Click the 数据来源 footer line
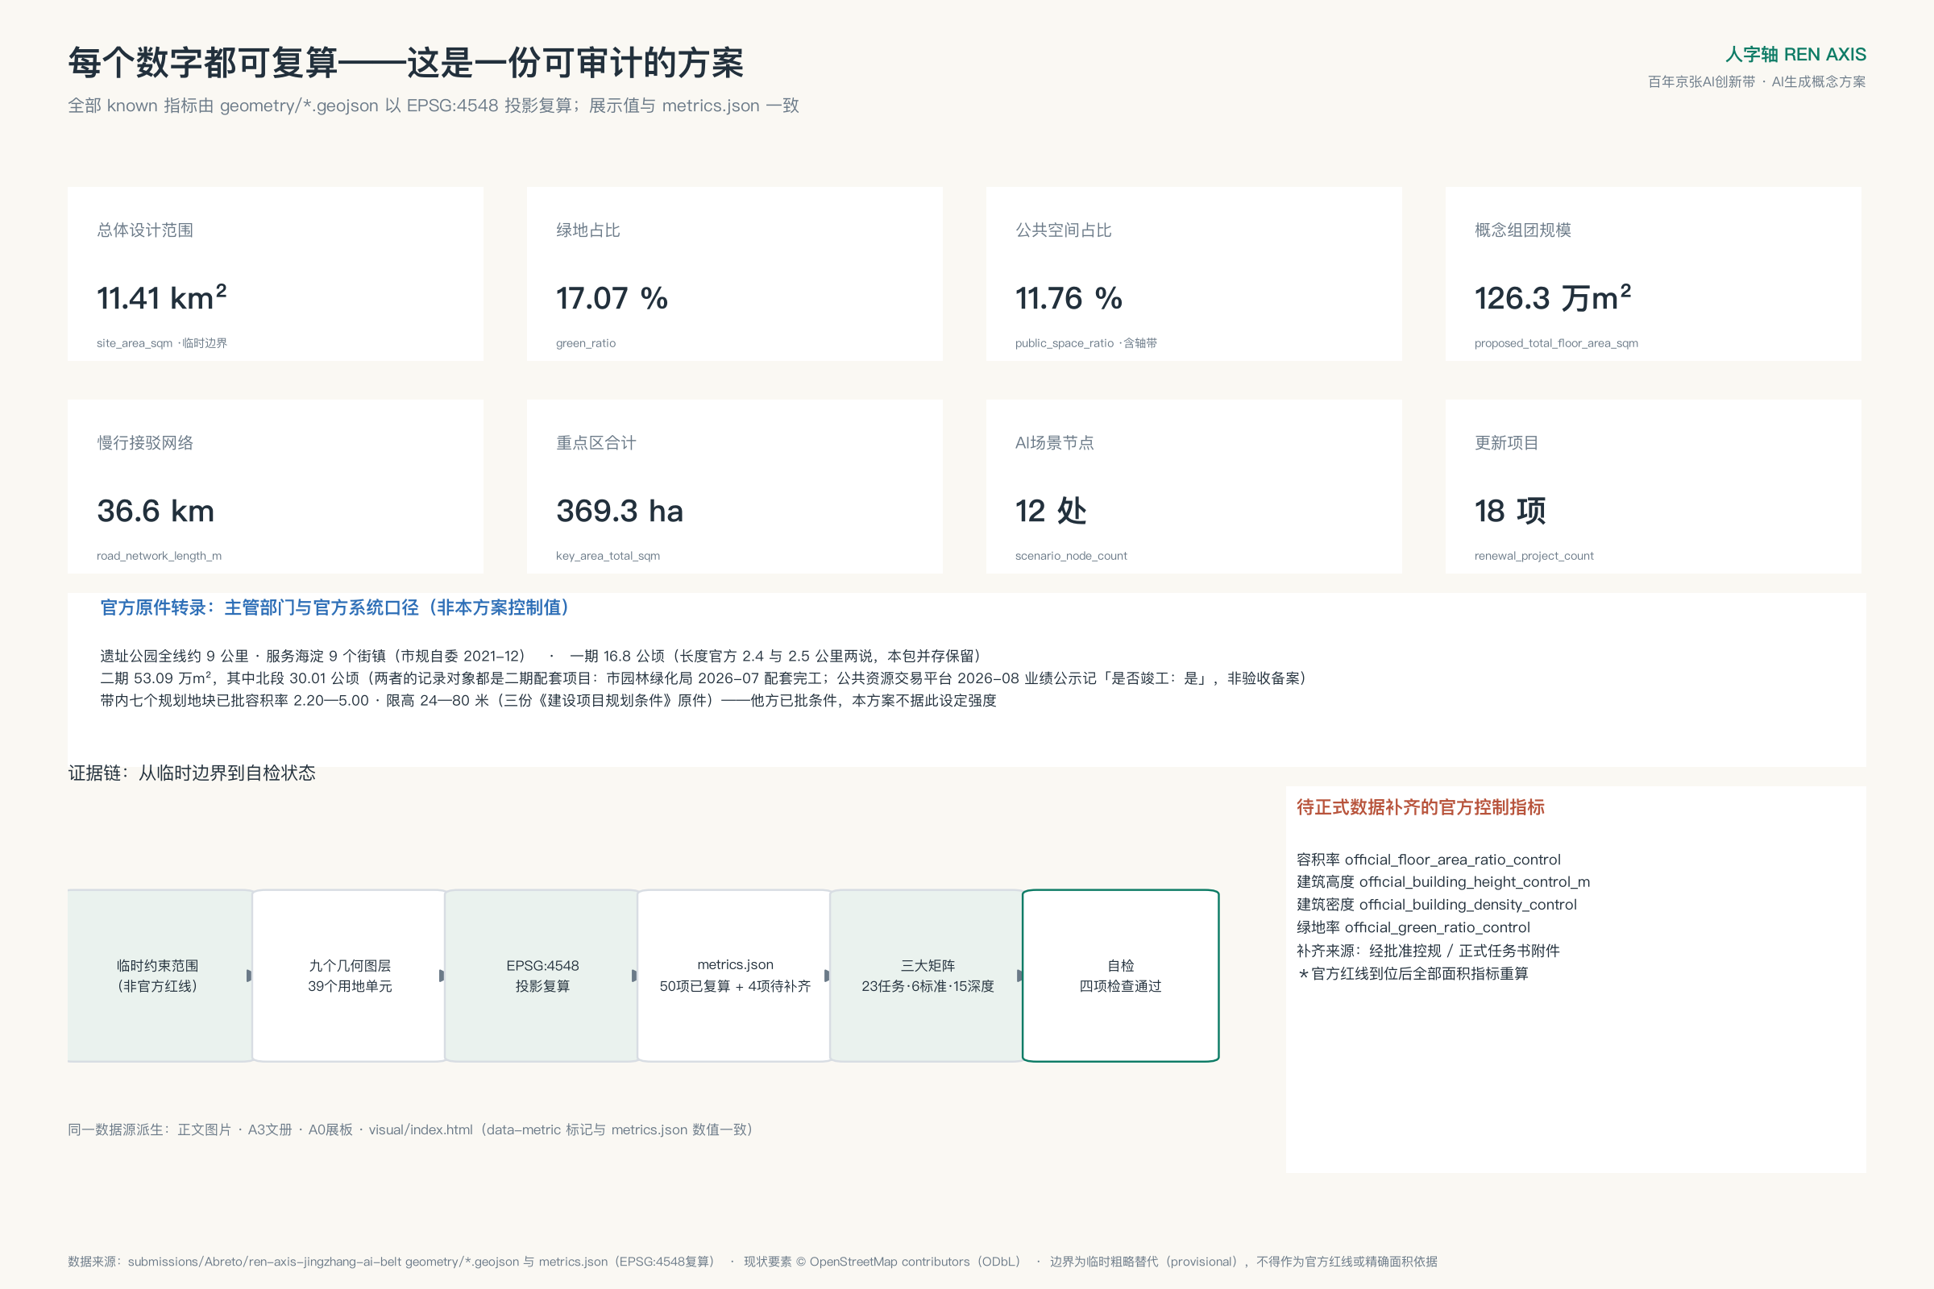The width and height of the screenshot is (1934, 1289). (753, 1261)
